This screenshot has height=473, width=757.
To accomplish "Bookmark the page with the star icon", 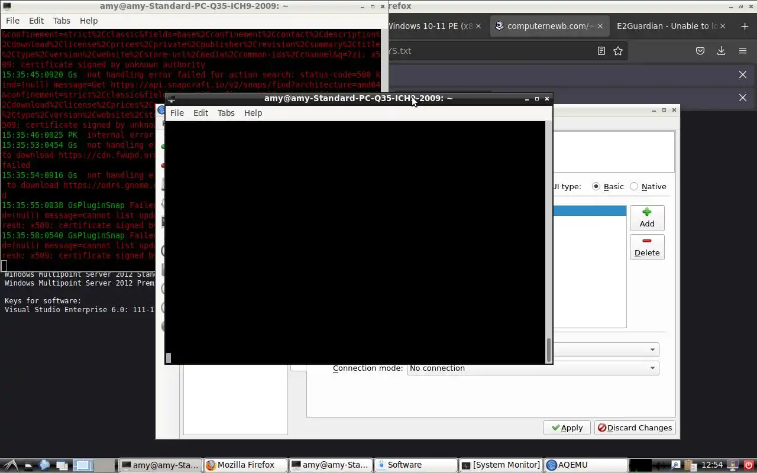I will 618,51.
